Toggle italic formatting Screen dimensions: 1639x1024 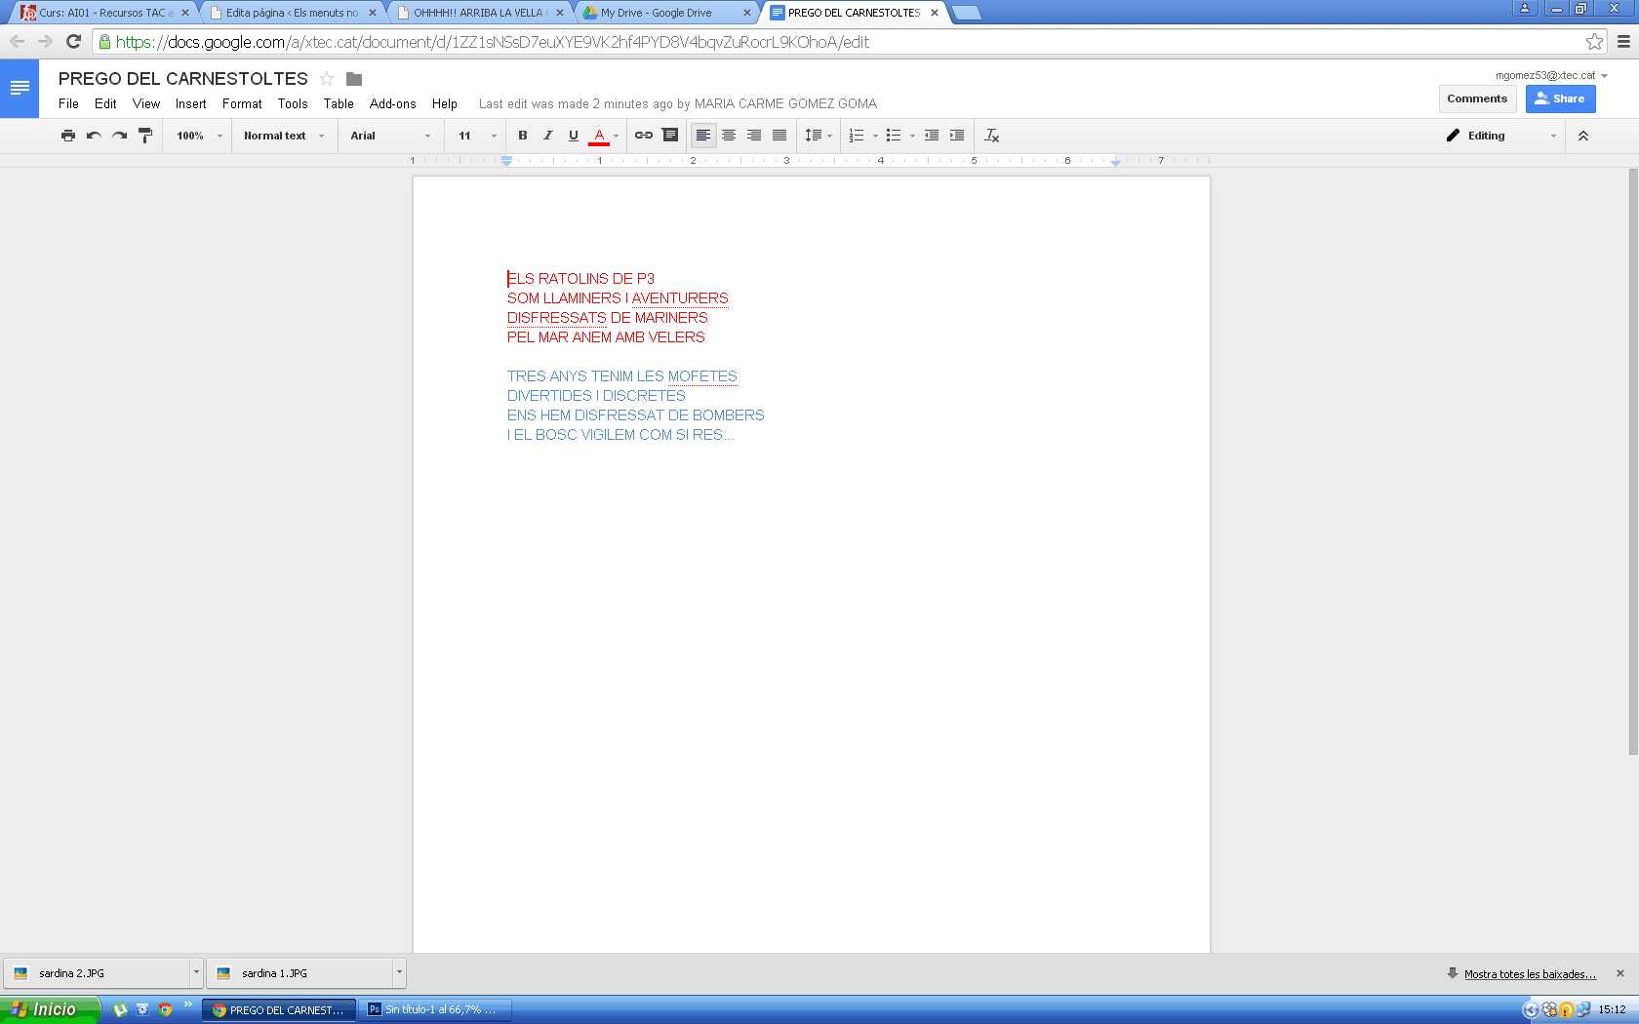548,136
